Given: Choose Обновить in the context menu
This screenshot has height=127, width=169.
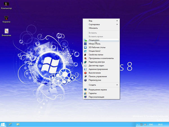Looking at the screenshot, I should pyautogui.click(x=93, y=28).
